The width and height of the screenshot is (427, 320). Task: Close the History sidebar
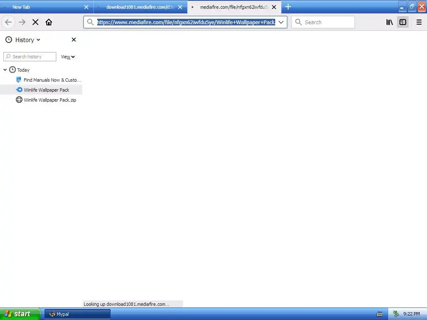coord(73,40)
